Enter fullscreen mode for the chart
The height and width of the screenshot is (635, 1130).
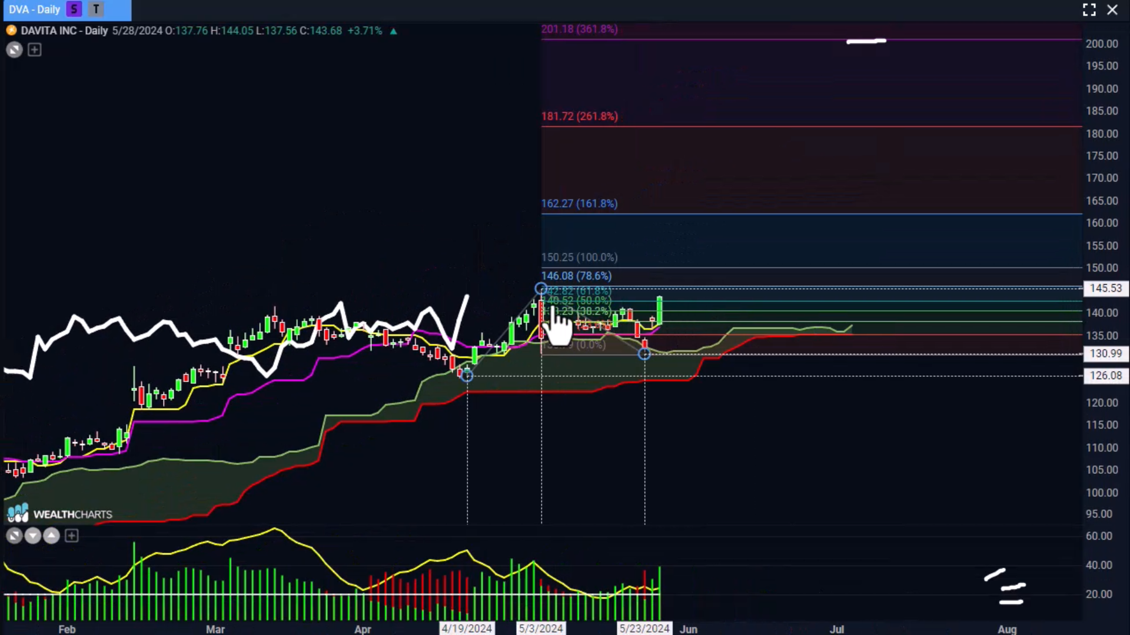click(x=1089, y=9)
